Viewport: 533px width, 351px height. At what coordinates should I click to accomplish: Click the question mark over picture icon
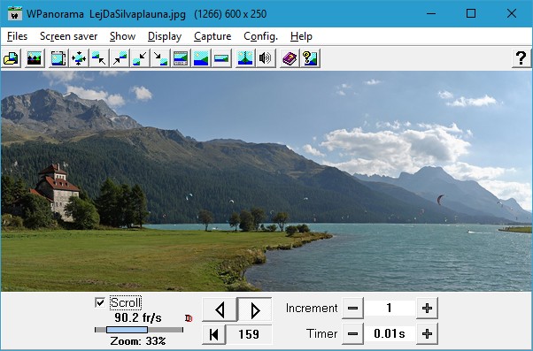pyautogui.click(x=310, y=58)
